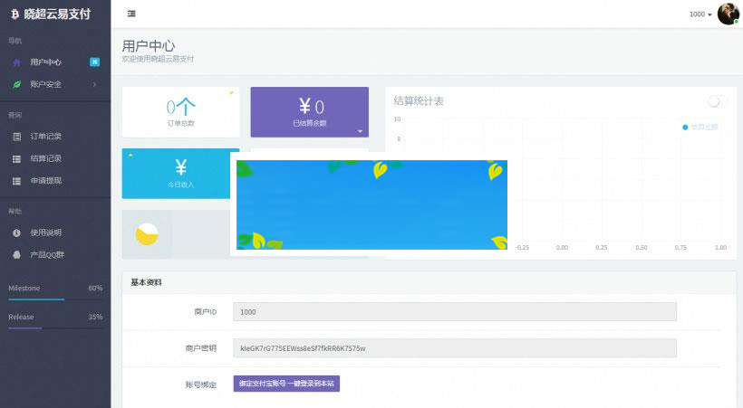Viewport: 743px width, 408px height.
Task: Click the home icon beside 用户中心
Action: pos(16,62)
